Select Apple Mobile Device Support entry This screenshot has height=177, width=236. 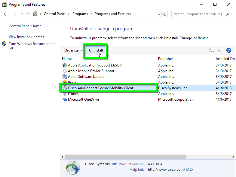[91, 71]
